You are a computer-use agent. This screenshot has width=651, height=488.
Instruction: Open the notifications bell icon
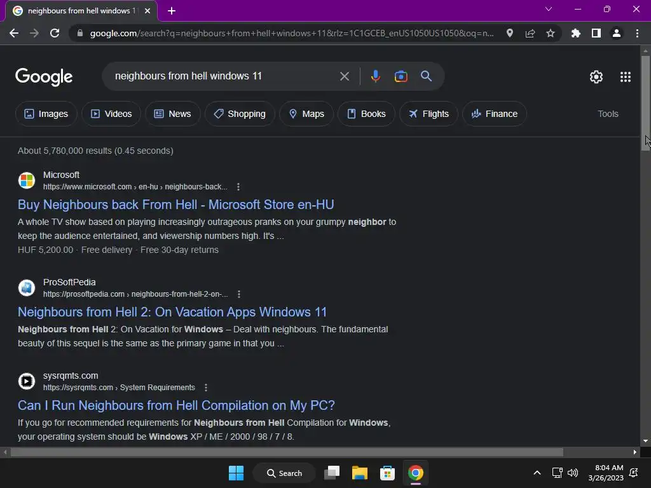(x=634, y=473)
